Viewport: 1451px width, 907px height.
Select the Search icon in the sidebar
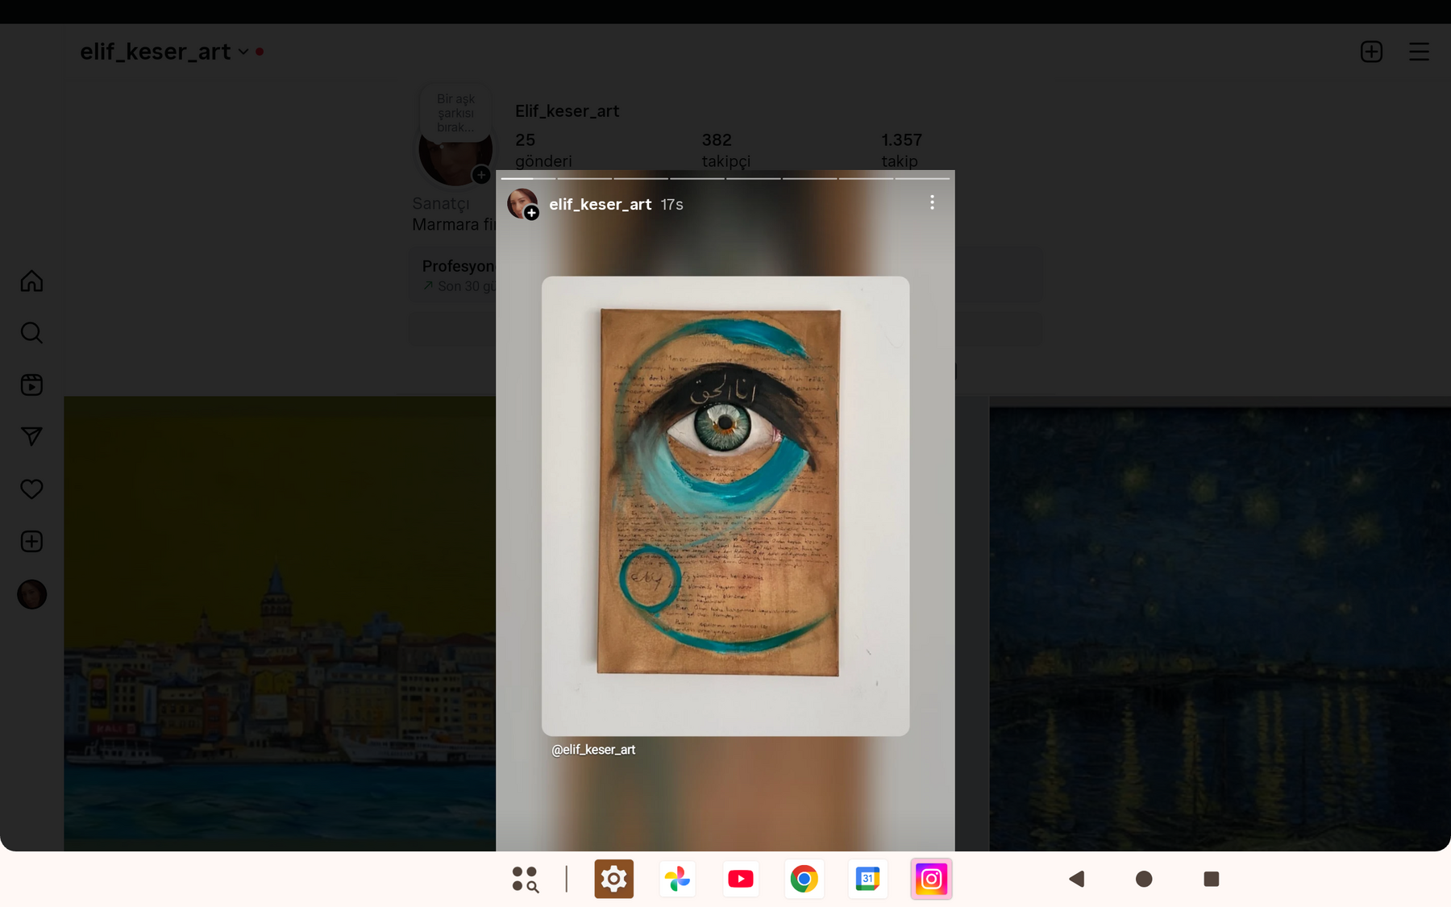(31, 332)
